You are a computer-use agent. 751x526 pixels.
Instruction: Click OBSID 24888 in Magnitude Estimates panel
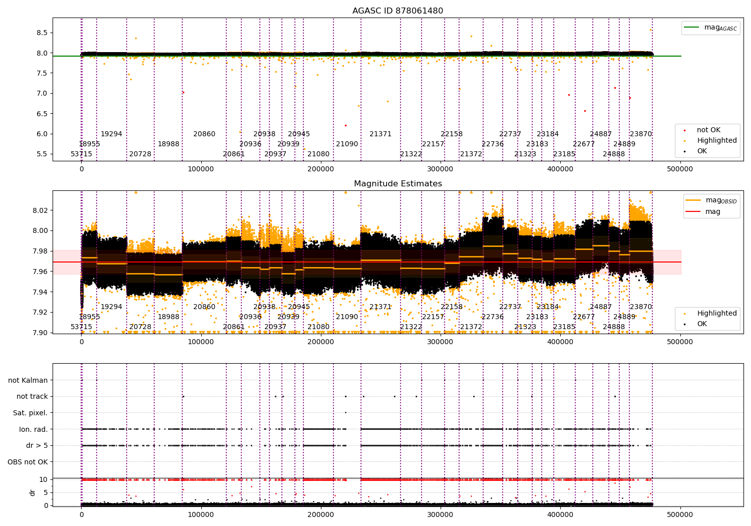(614, 327)
